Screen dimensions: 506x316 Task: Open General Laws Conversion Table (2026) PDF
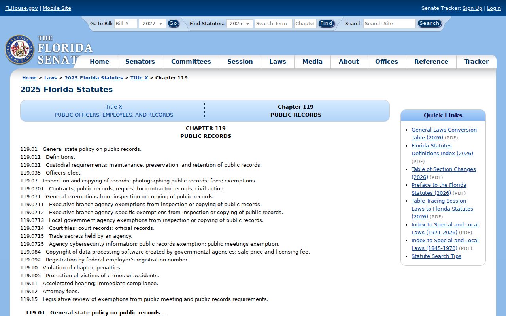[x=444, y=134]
